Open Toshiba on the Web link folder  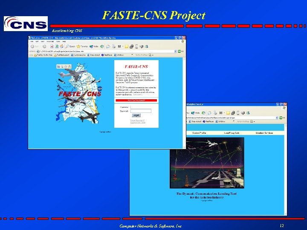43,55
